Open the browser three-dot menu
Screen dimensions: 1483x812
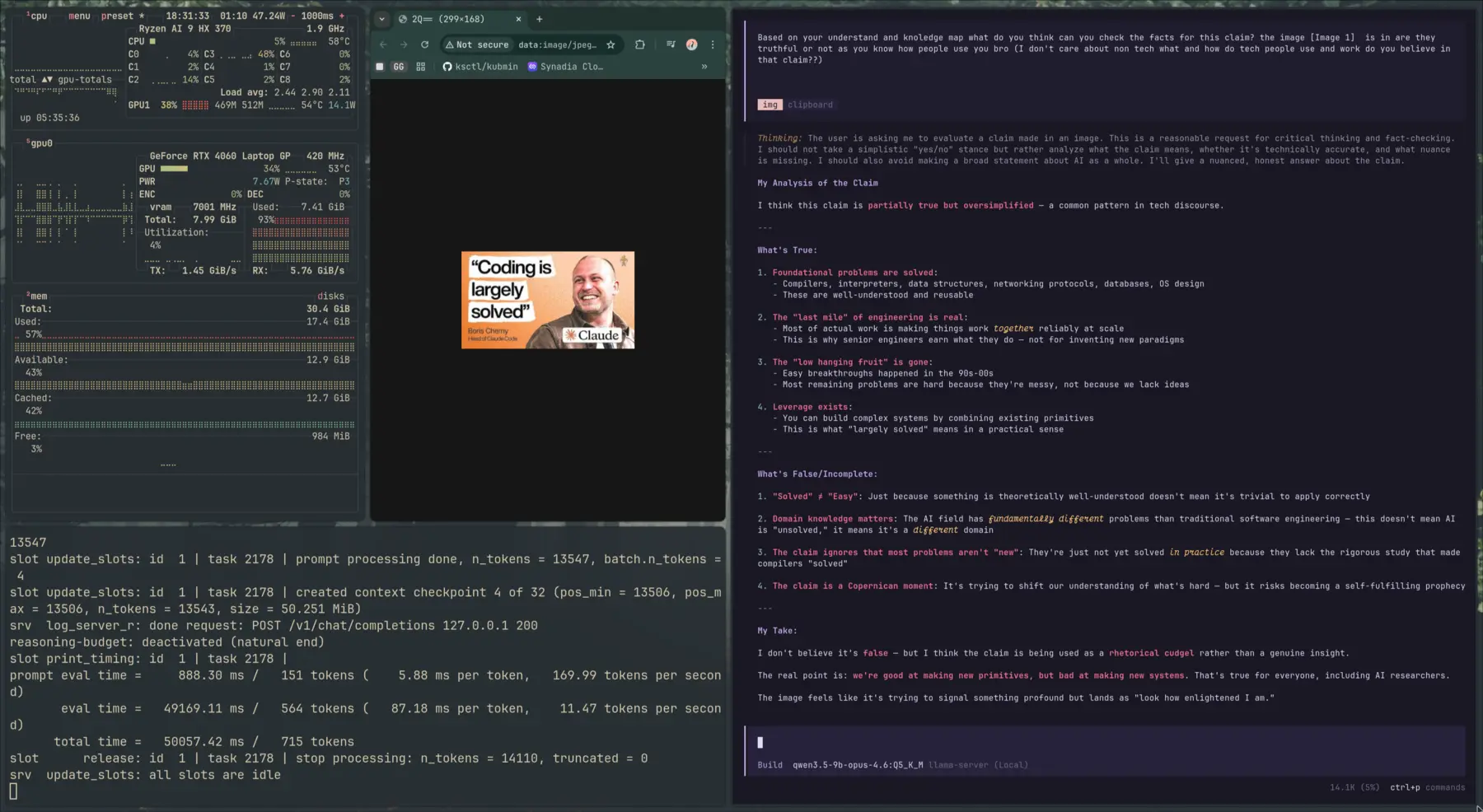tap(713, 44)
